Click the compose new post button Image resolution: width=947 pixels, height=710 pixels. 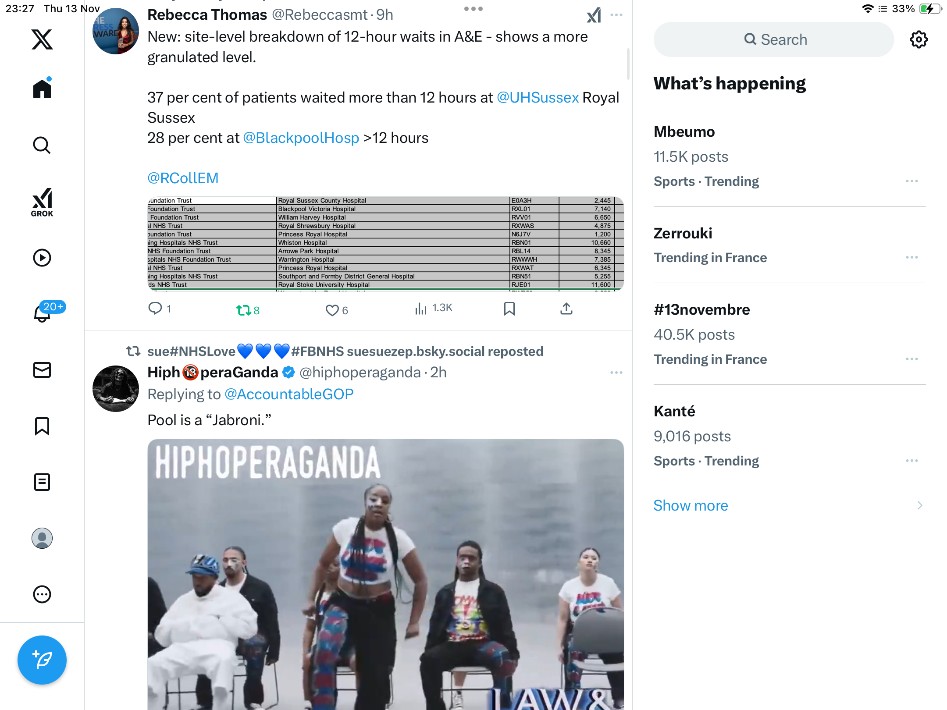pyautogui.click(x=42, y=660)
